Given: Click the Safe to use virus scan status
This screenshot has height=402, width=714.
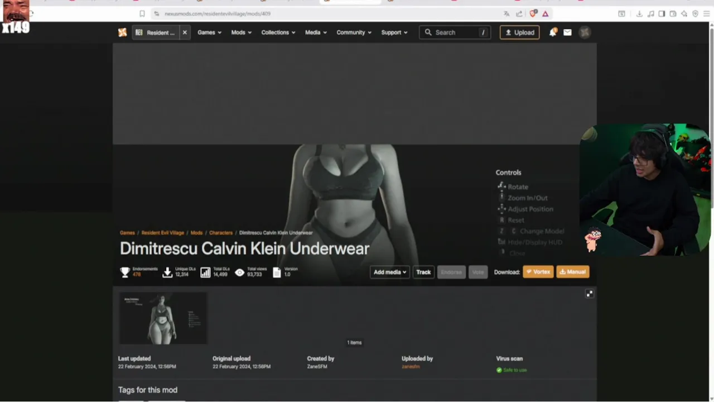Looking at the screenshot, I should (x=512, y=370).
